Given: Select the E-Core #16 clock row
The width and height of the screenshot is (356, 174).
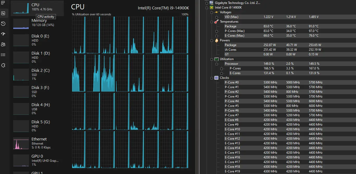Looking at the screenshot, I should point(290,157).
